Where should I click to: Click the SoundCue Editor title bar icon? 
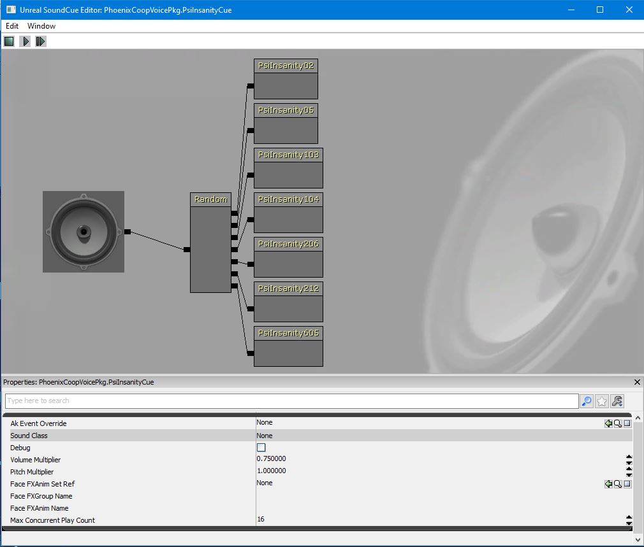pyautogui.click(x=11, y=10)
